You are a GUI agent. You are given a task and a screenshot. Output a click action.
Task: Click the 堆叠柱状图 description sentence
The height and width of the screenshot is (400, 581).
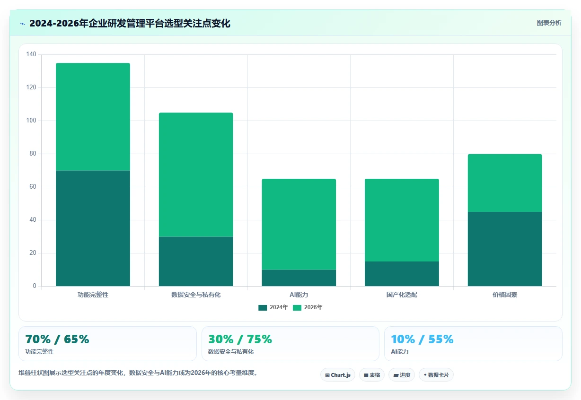[x=139, y=373]
